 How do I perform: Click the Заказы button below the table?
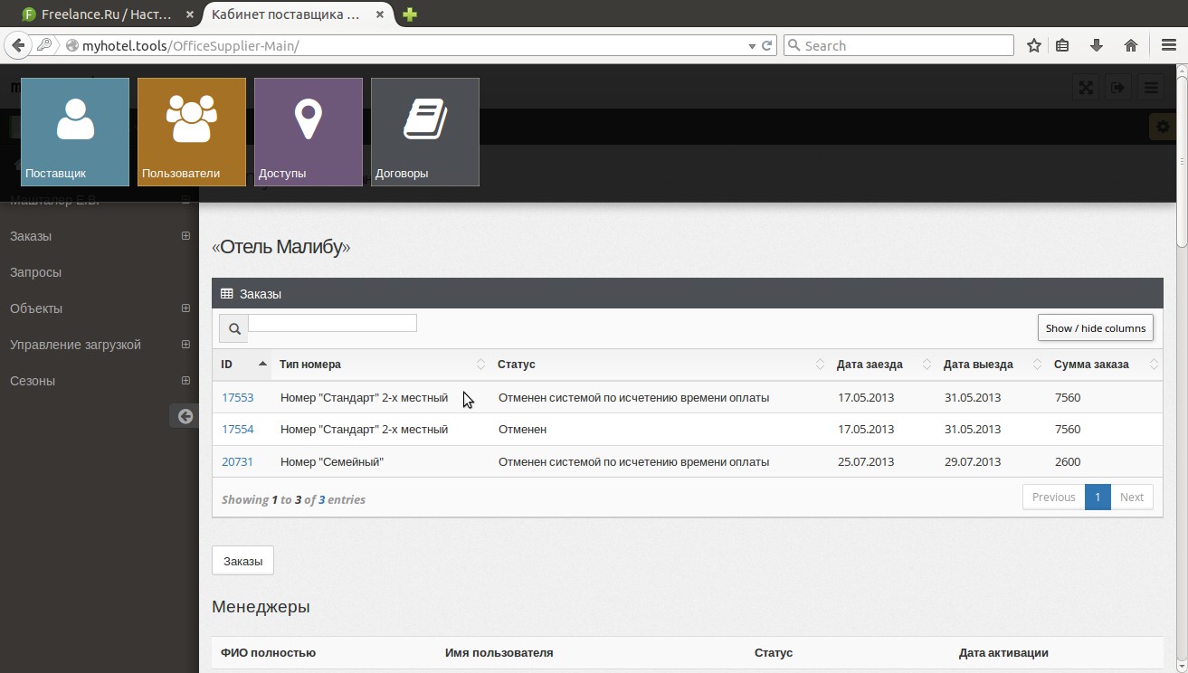click(x=242, y=561)
